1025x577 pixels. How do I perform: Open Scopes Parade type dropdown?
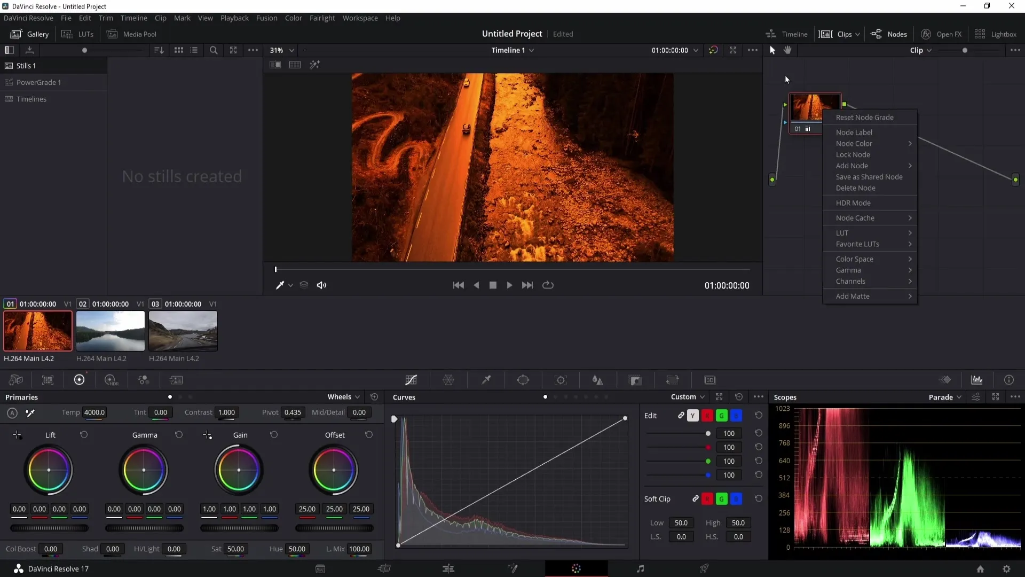pyautogui.click(x=945, y=397)
